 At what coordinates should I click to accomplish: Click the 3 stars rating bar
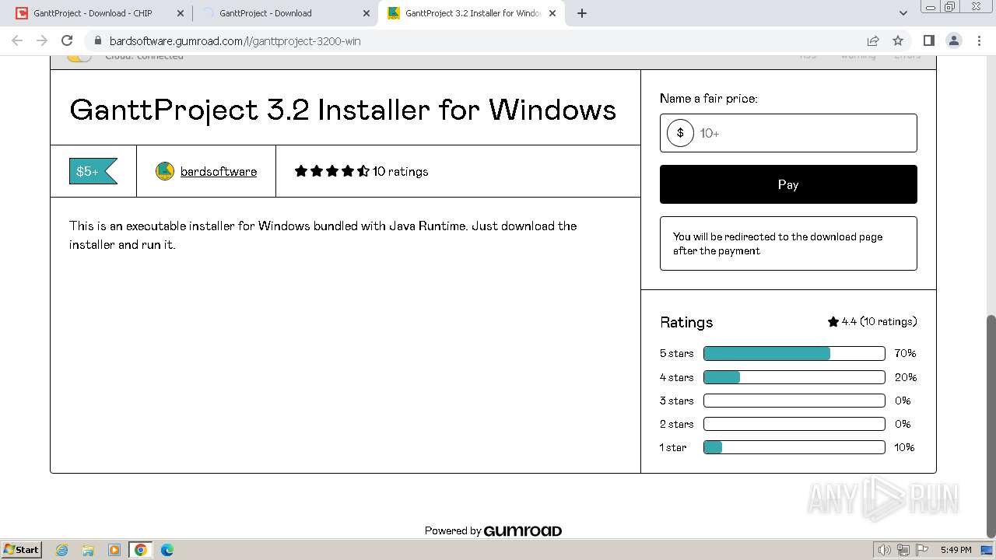point(794,401)
